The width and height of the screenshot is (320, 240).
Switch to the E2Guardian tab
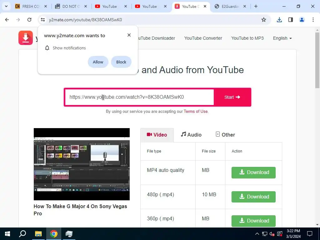230,6
